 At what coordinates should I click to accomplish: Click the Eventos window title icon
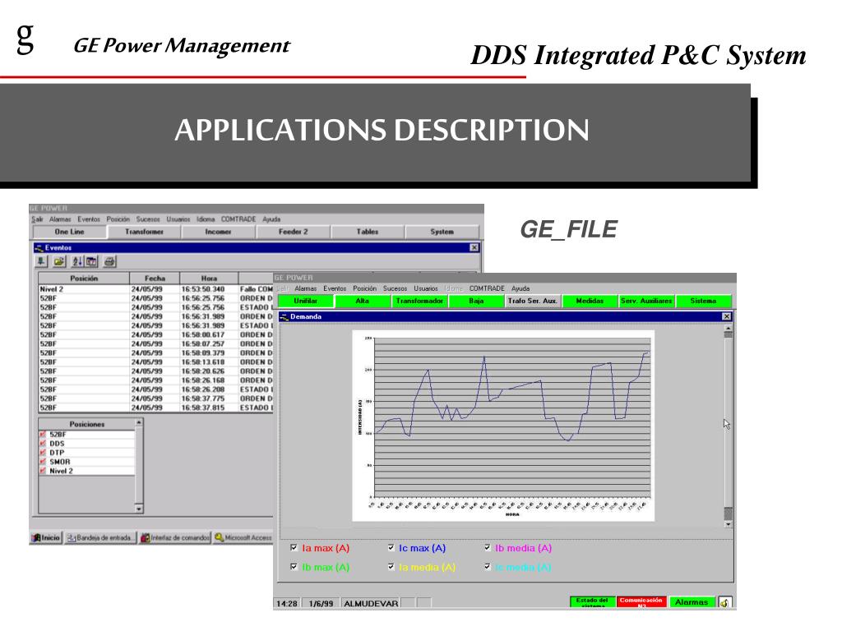click(39, 248)
